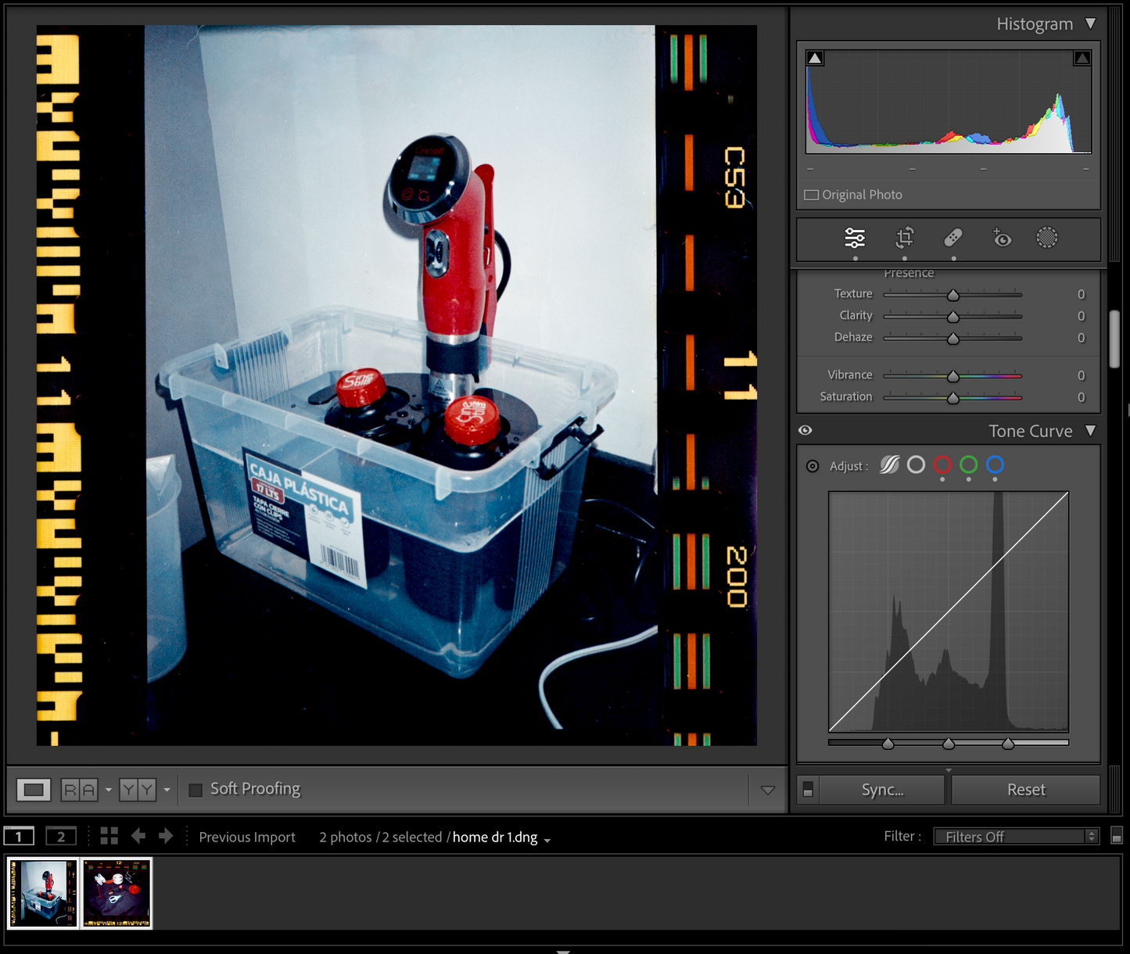Select Before/After YY view icon
The height and width of the screenshot is (954, 1130).
[x=138, y=790]
